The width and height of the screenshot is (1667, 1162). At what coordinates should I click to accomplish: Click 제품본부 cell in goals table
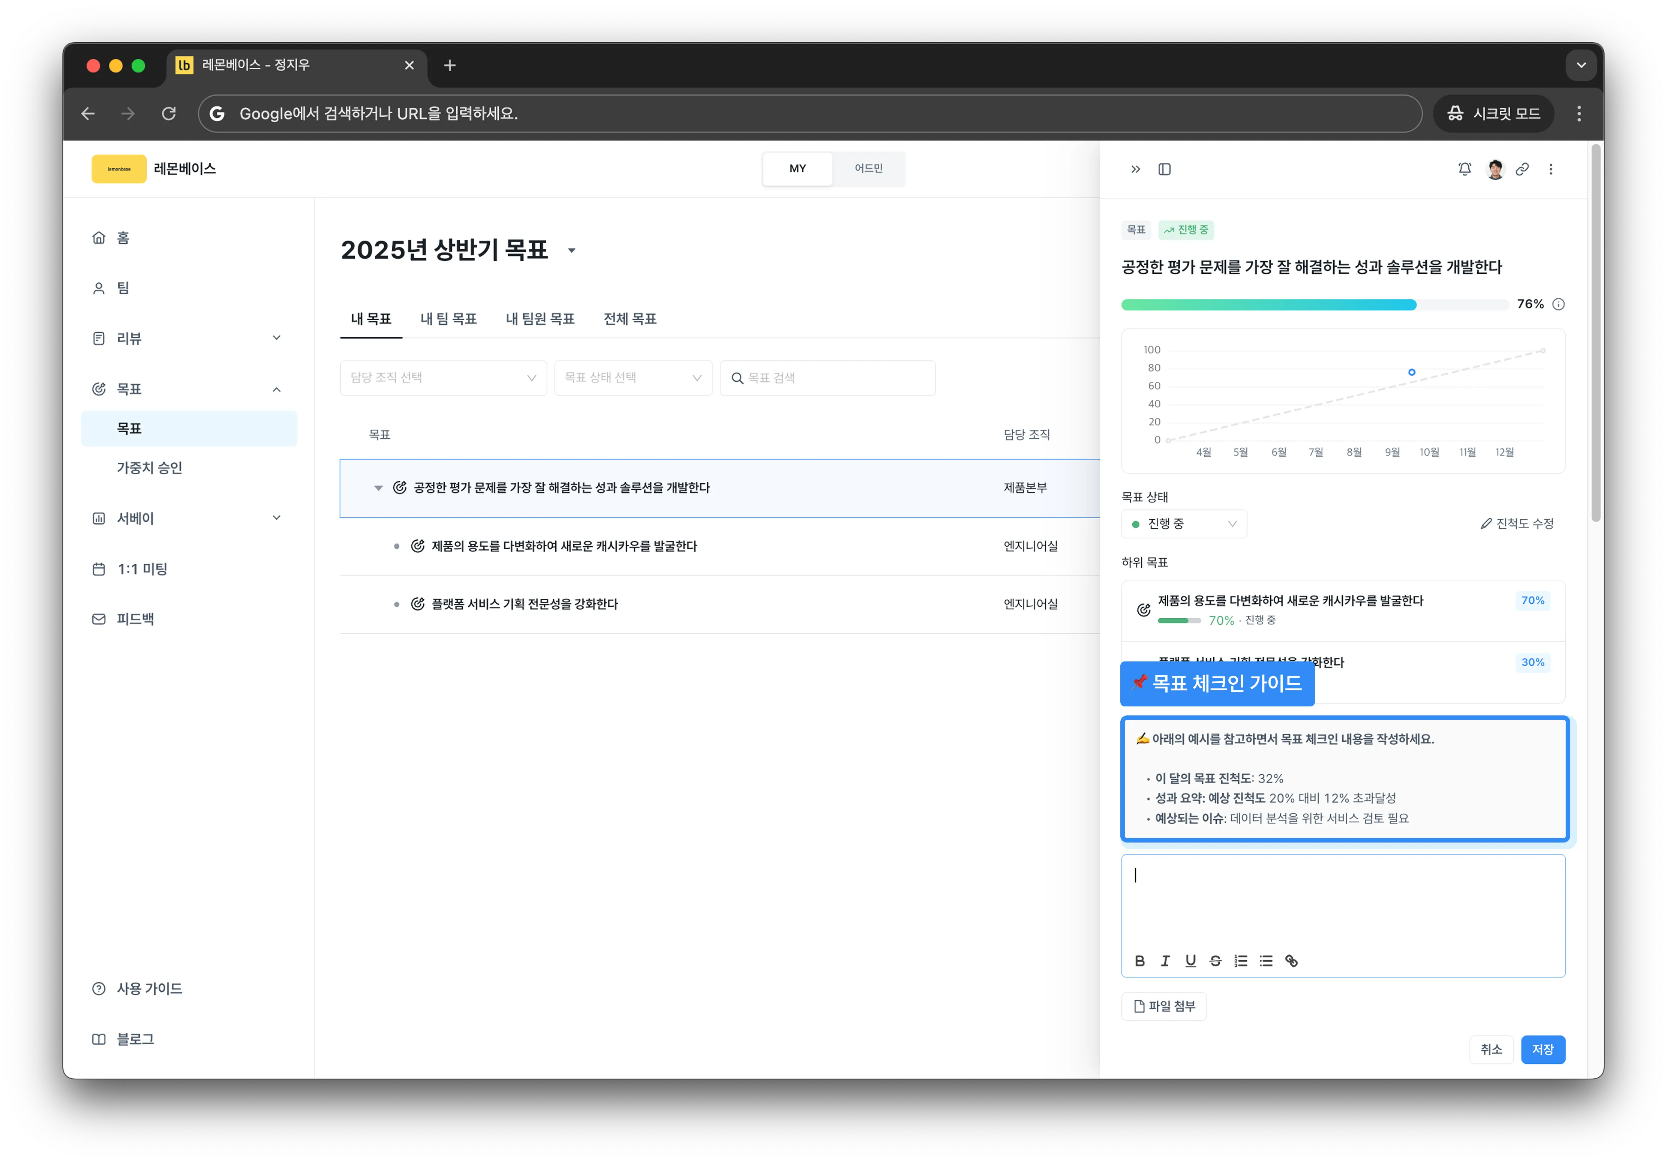pyautogui.click(x=1024, y=488)
